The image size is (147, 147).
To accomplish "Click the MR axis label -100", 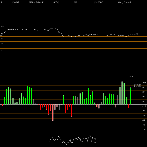I will coord(144,130).
